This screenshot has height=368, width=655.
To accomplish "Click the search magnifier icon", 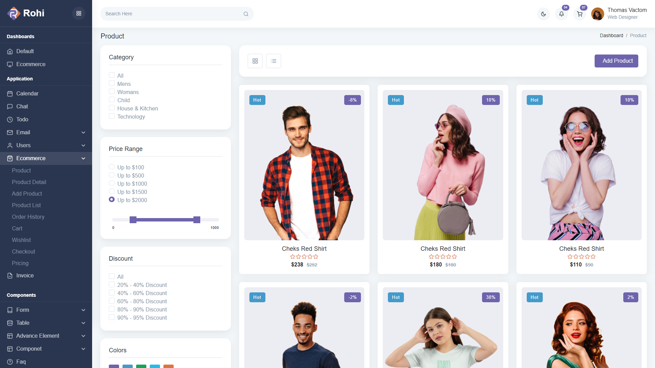I will pyautogui.click(x=246, y=14).
